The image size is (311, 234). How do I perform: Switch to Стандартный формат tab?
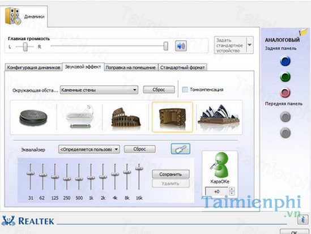pos(182,67)
